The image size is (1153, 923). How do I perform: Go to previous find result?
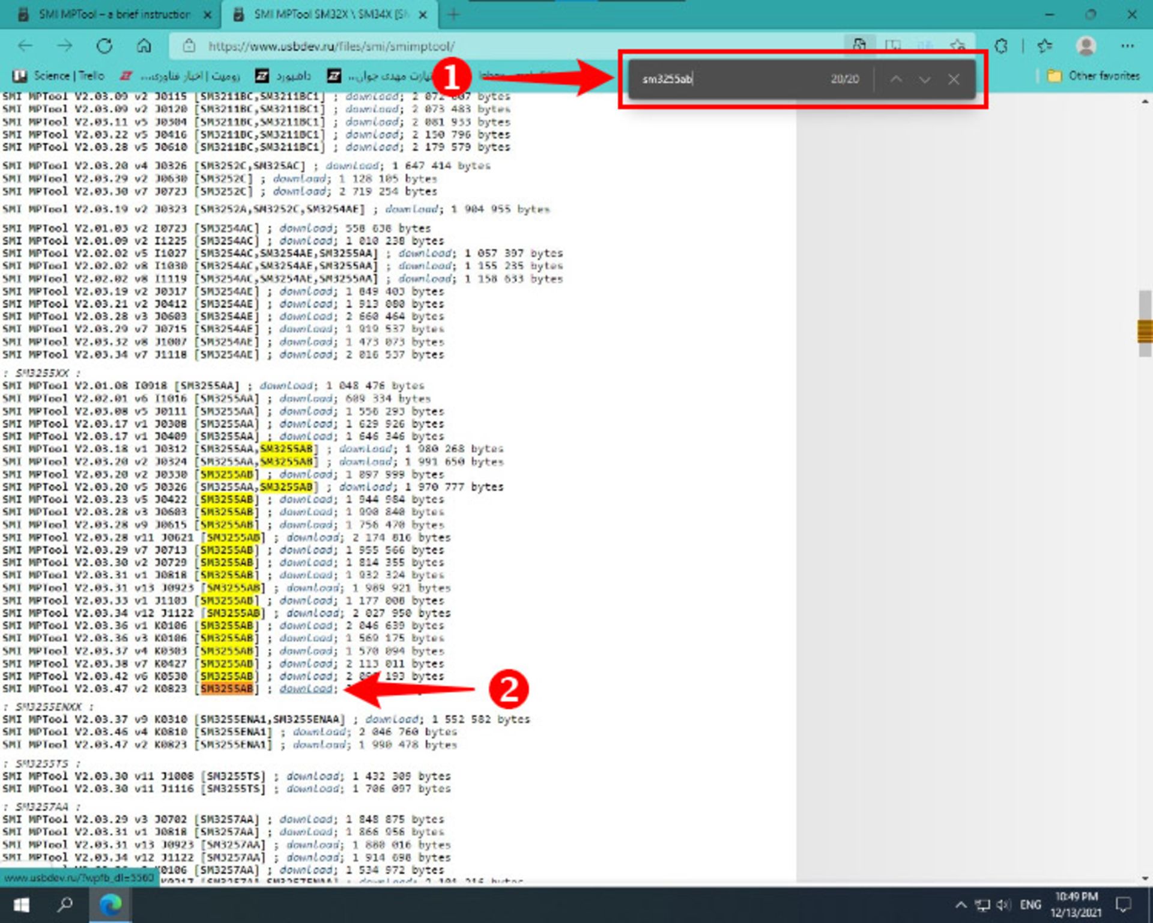coord(896,79)
